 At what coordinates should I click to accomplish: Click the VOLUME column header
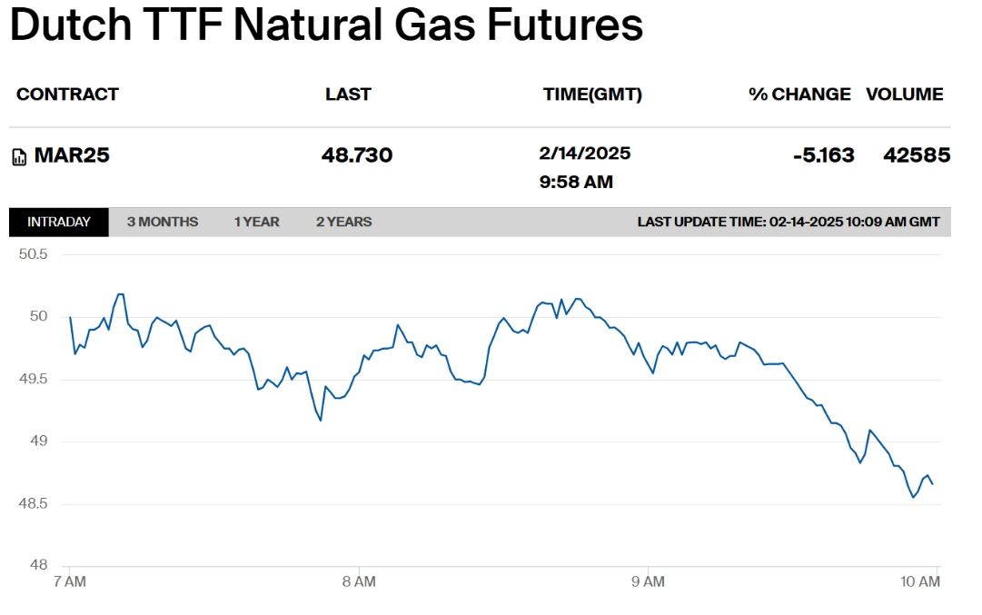tap(905, 94)
